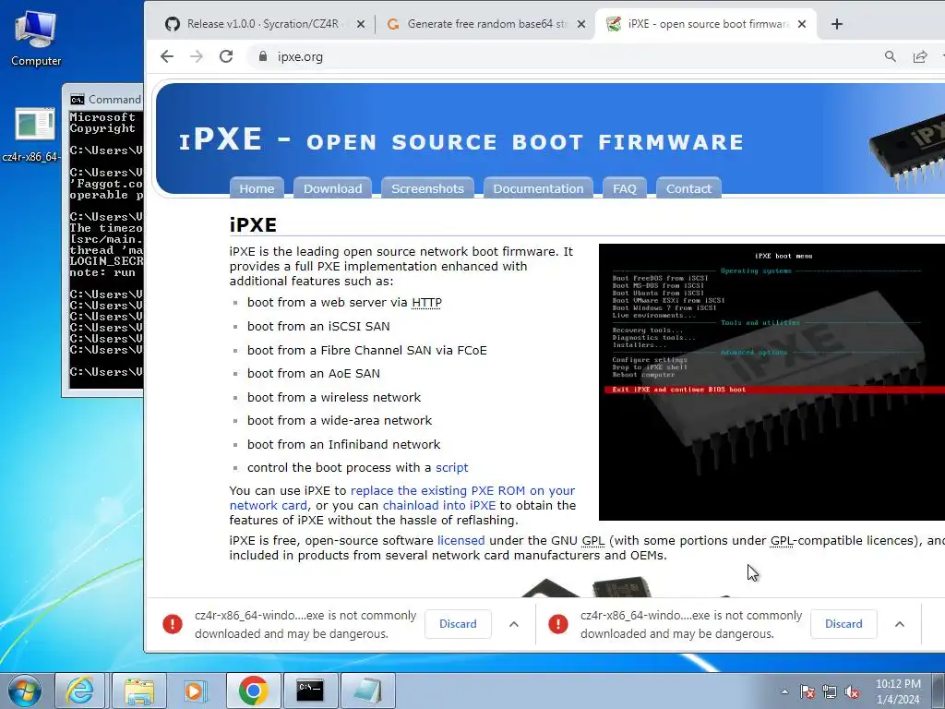Viewport: 945px width, 709px height.
Task: Expand options for first download warning
Action: [514, 624]
